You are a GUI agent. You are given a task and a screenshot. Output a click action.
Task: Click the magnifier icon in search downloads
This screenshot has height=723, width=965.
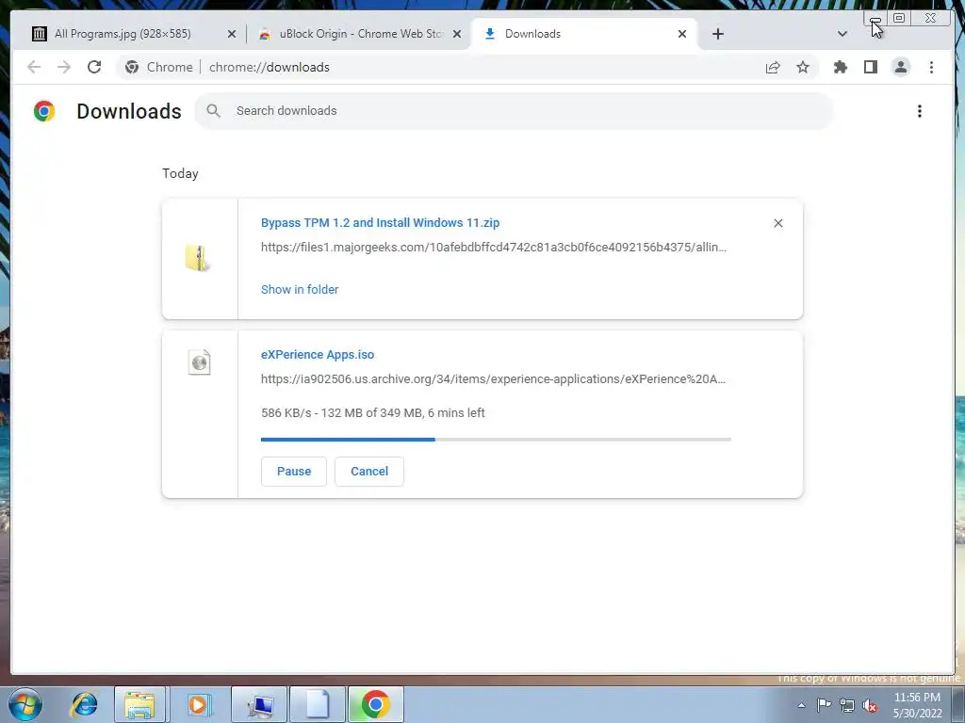(x=214, y=111)
